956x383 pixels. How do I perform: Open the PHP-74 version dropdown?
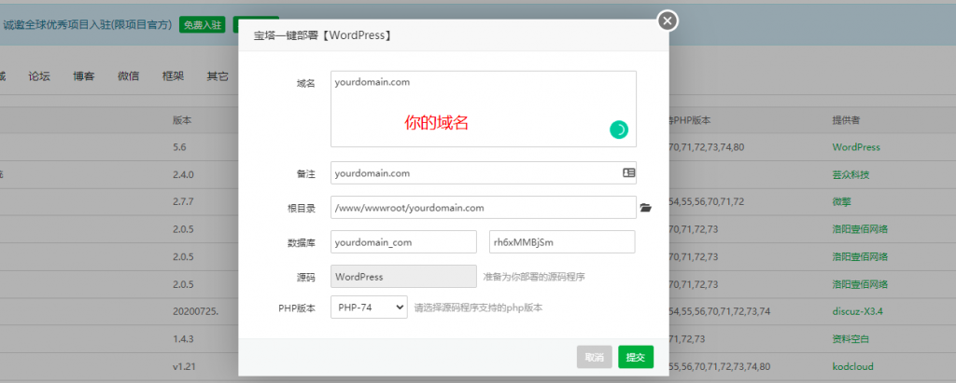(x=369, y=308)
